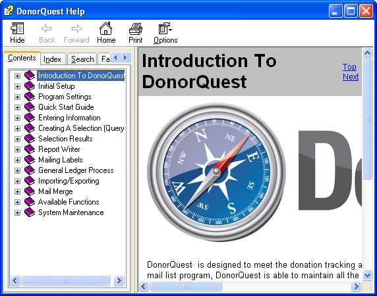The width and height of the screenshot is (377, 296).
Task: Expand the Entering Information node
Action: pyautogui.click(x=17, y=118)
